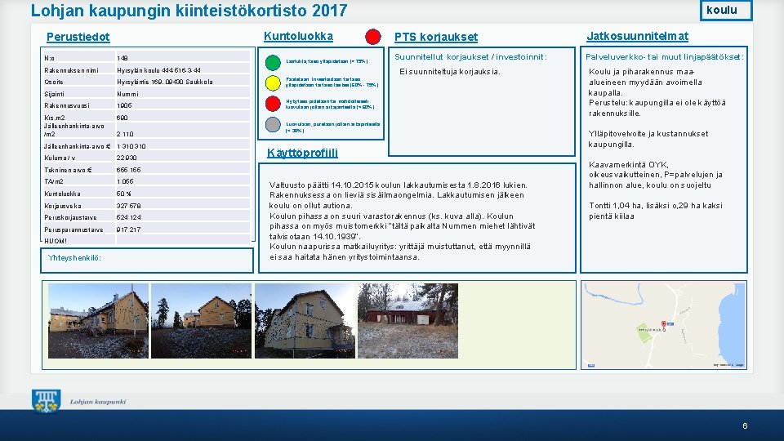This screenshot has width=784, height=441.
Task: Click the Perusparannustarve value 917 217
Action: (128, 229)
